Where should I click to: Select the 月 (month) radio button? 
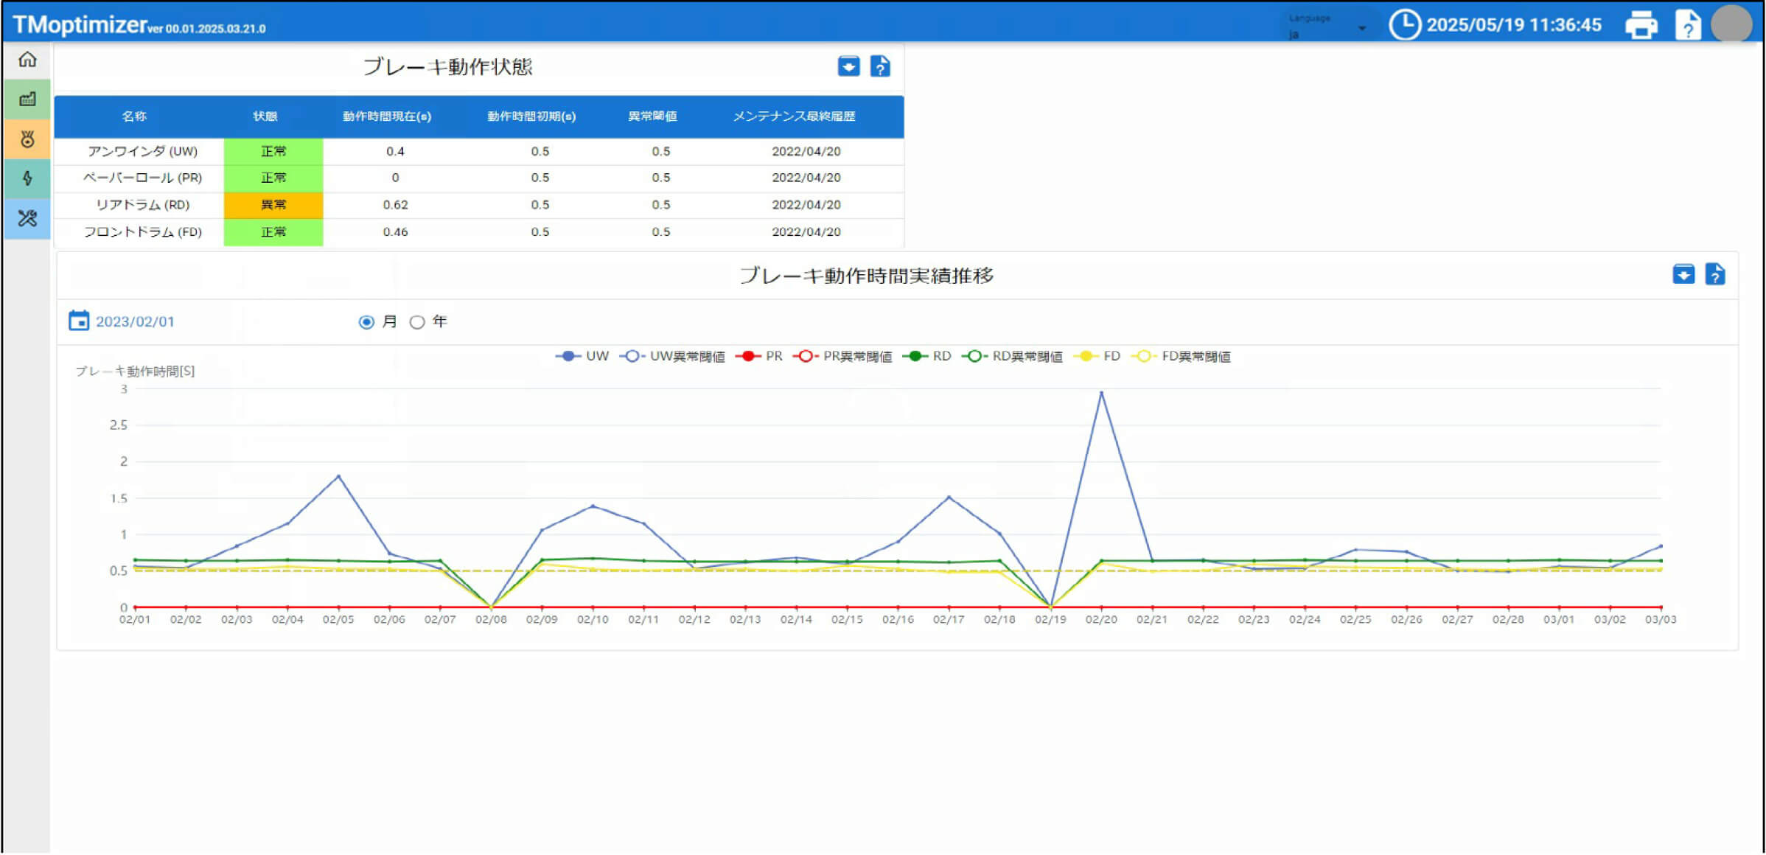click(x=366, y=322)
